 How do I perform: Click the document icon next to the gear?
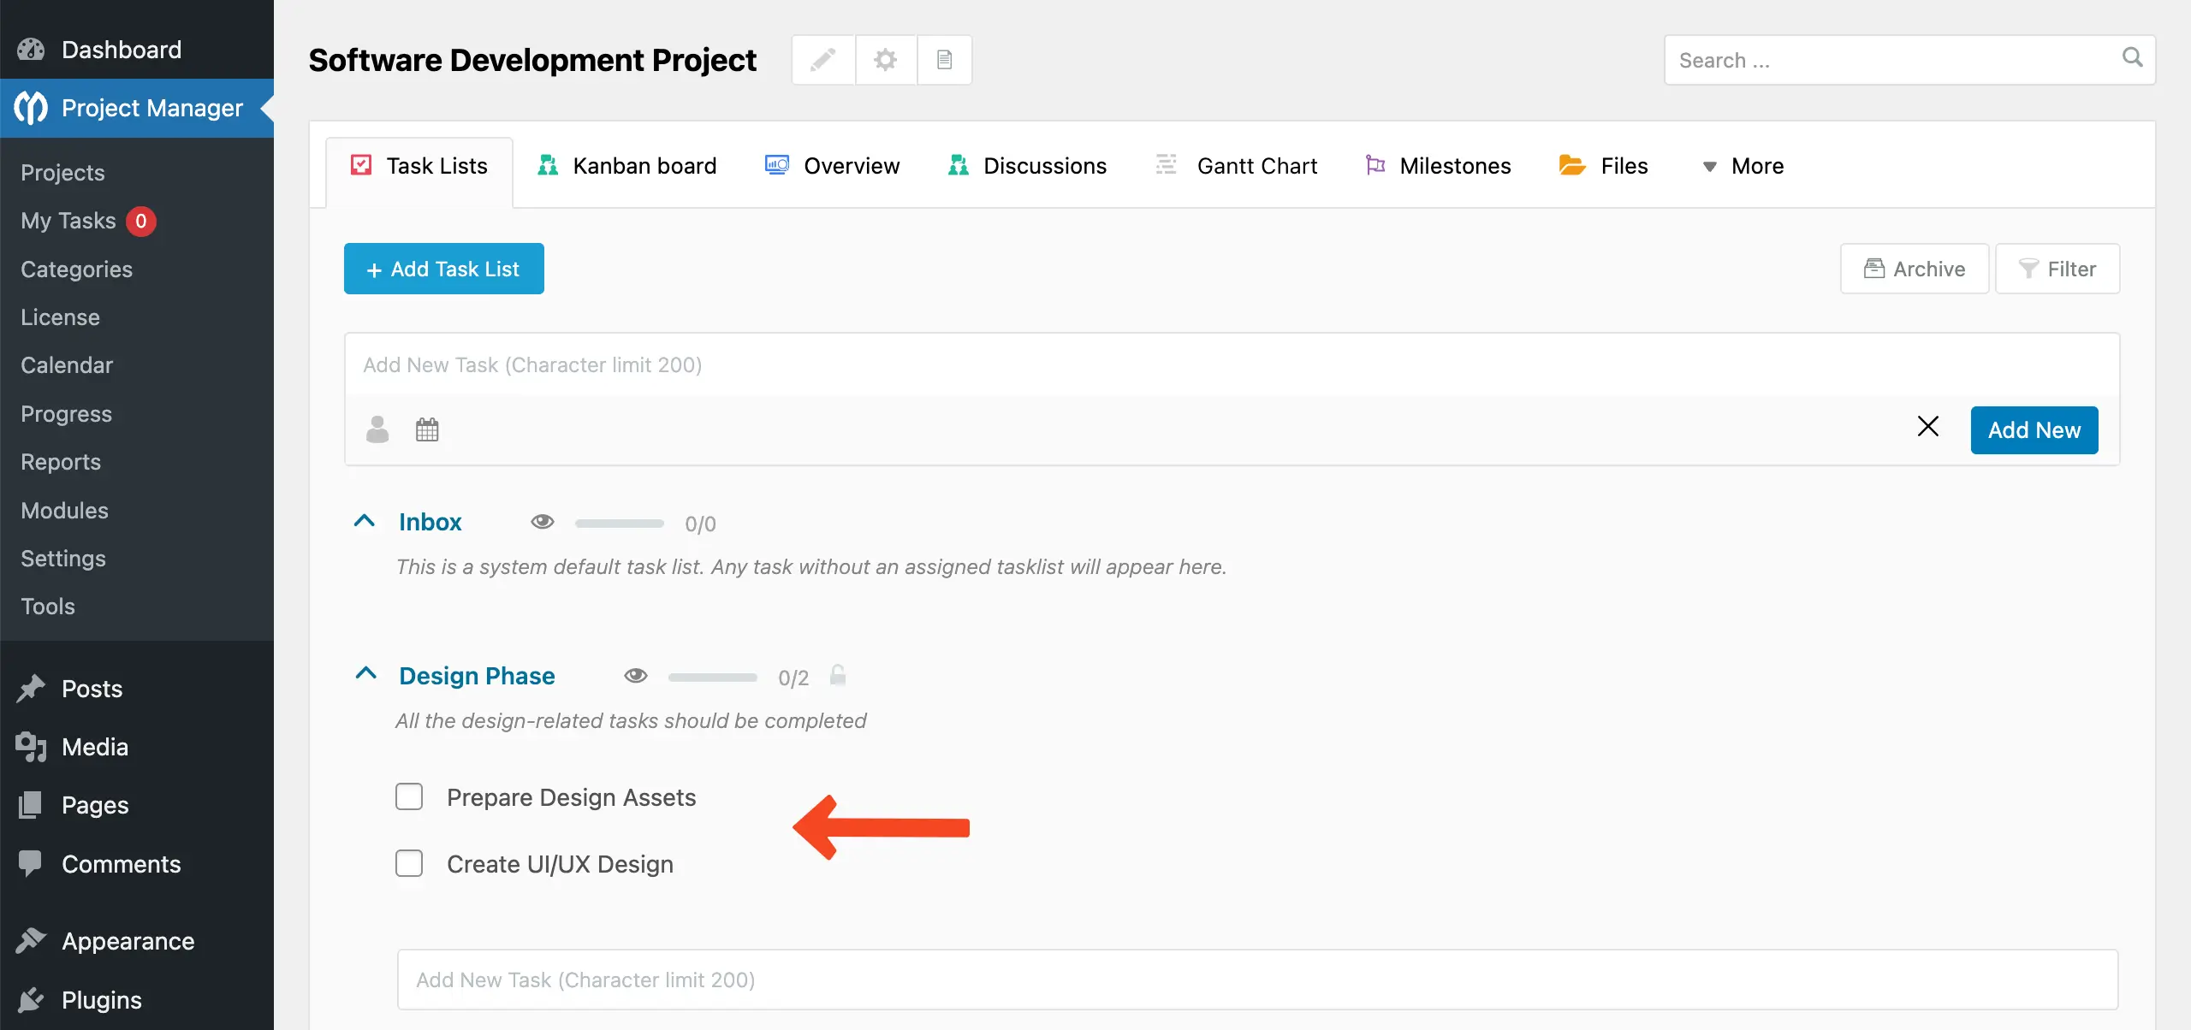click(x=944, y=59)
